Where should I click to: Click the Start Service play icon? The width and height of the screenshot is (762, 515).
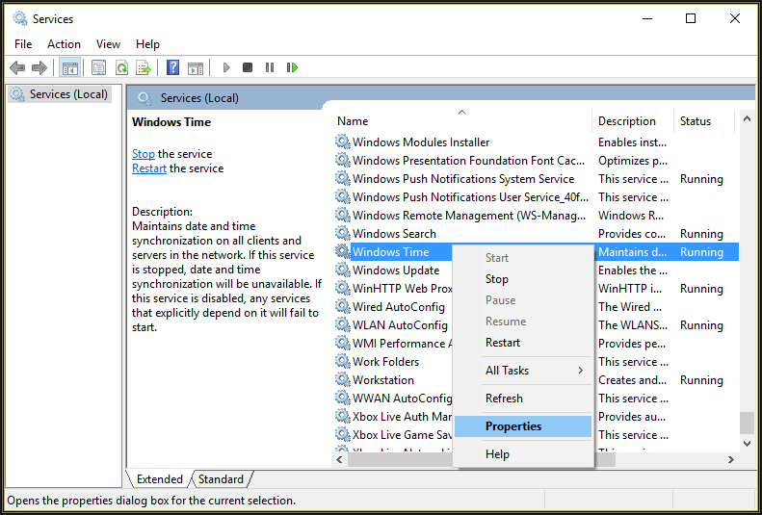click(226, 67)
